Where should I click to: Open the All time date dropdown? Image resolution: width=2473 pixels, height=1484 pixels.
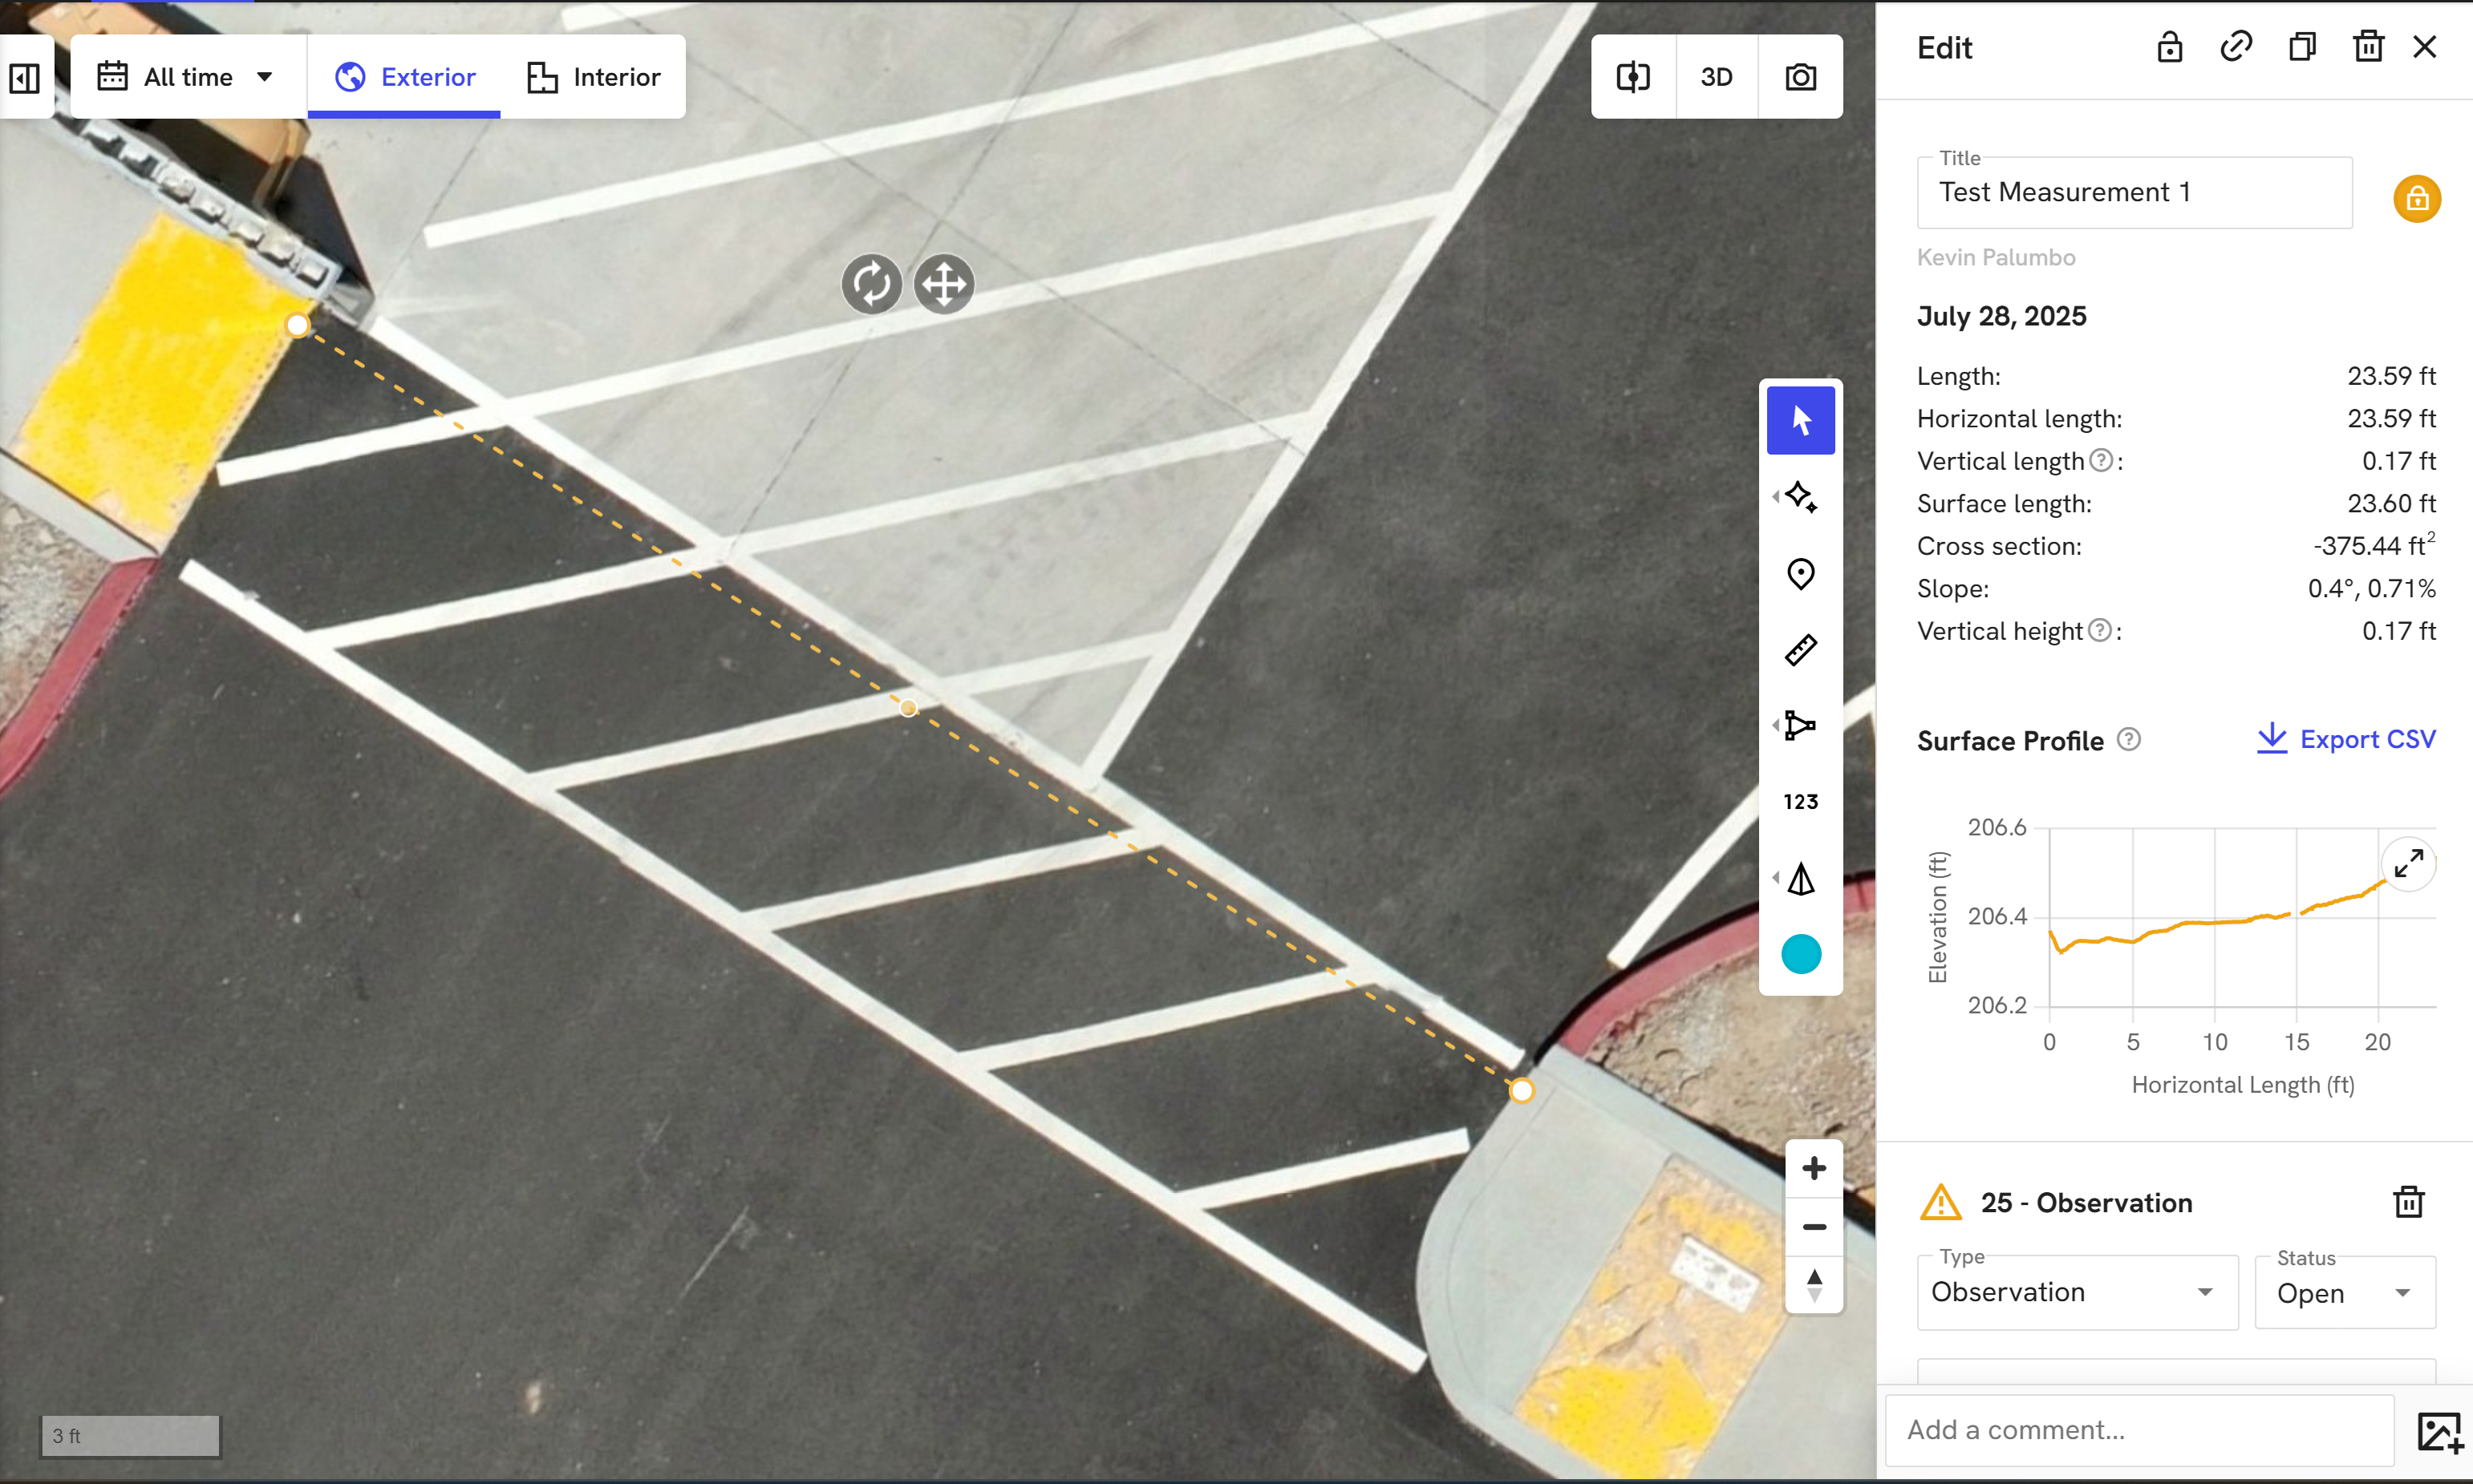[187, 77]
